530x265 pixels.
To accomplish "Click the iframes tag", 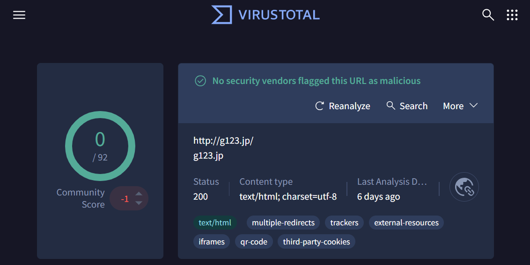I will [x=212, y=242].
